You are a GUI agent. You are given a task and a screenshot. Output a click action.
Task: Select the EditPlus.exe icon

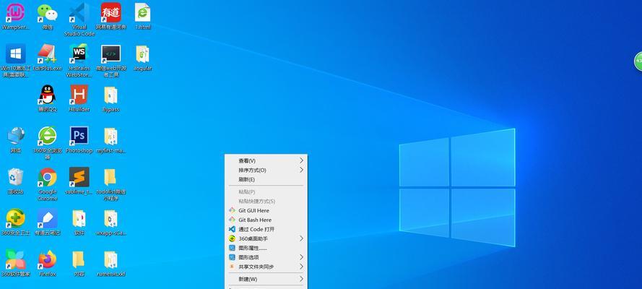tap(48, 58)
